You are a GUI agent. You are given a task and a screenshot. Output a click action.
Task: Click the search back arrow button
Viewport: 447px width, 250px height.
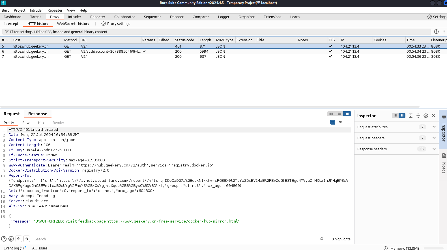[x=19, y=239]
